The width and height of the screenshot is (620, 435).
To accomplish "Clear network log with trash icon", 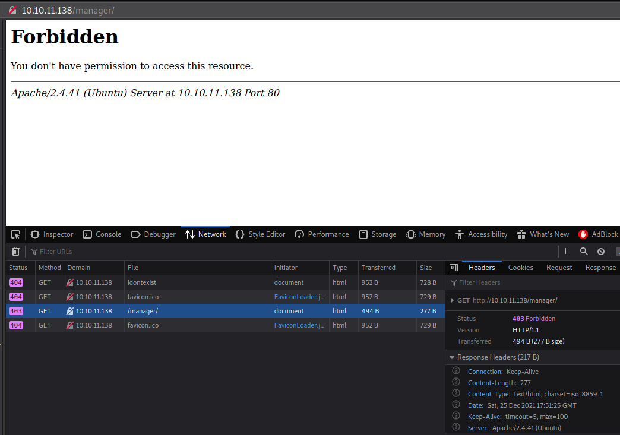I will [15, 252].
